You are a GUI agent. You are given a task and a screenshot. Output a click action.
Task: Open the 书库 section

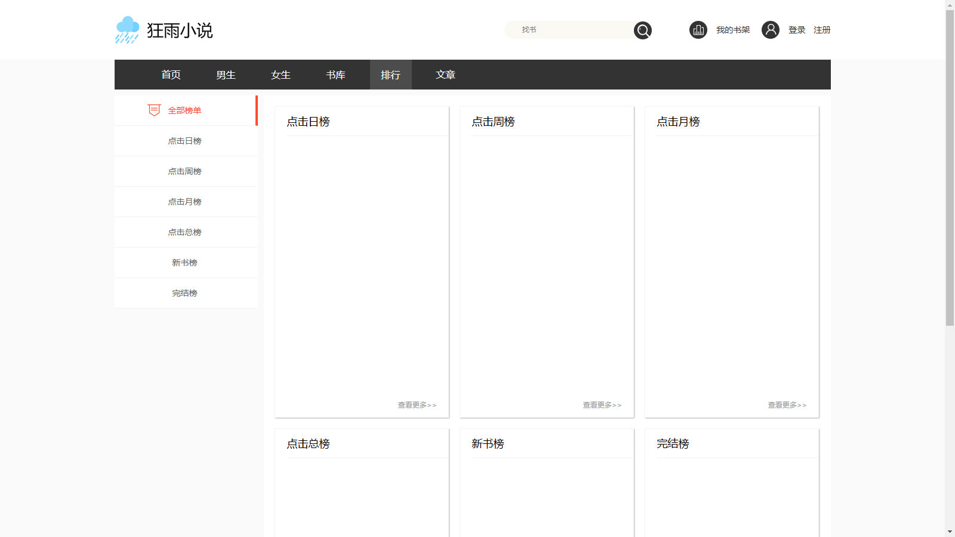[x=335, y=75]
